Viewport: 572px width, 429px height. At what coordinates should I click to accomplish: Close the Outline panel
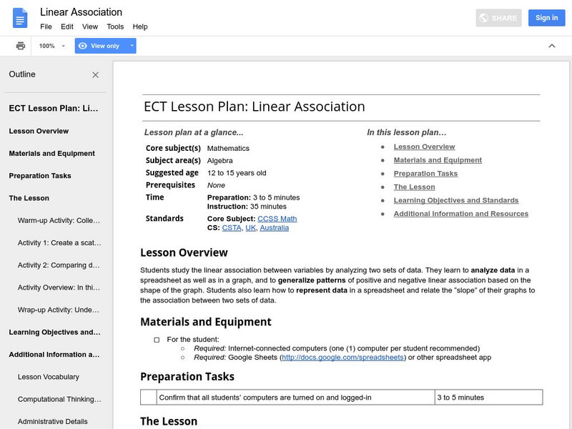(x=96, y=74)
